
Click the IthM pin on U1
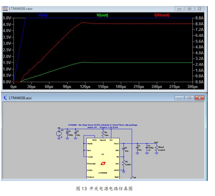pyautogui.click(x=117, y=170)
